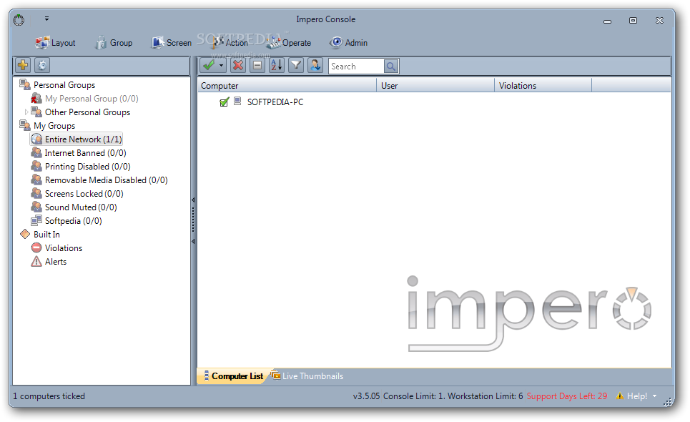Select the Built In tree node

point(46,235)
